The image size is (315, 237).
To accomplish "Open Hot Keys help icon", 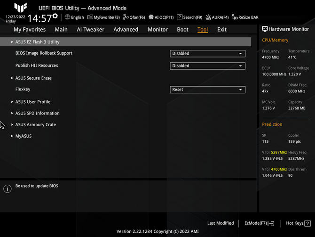I will pyautogui.click(x=308, y=223).
